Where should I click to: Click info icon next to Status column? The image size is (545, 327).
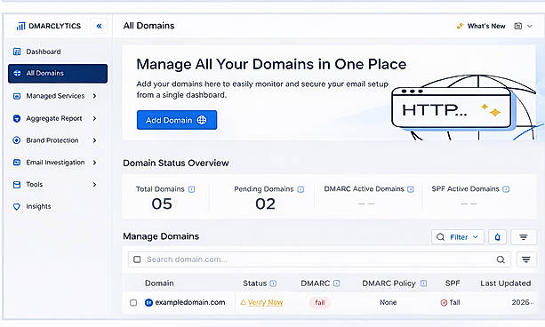click(273, 283)
